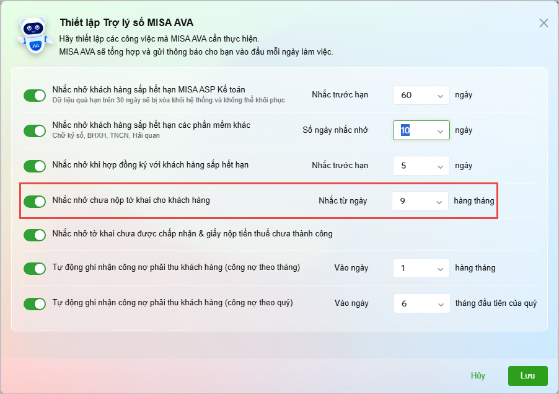Click text Chữ ký số, BHXH, TNCN, Hải quan
The image size is (559, 394).
pos(106,136)
